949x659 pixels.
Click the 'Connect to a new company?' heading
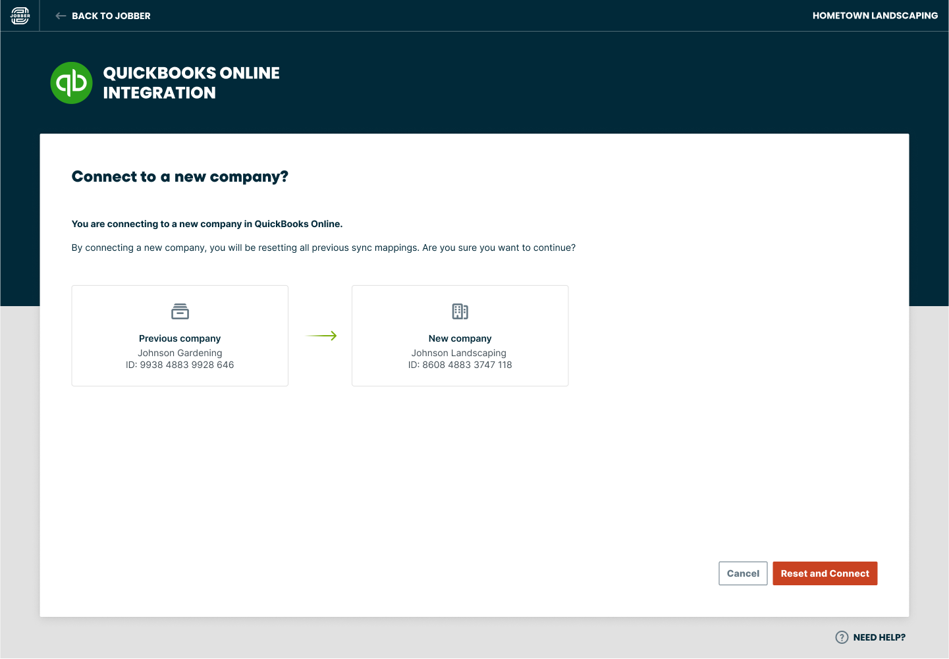[180, 176]
